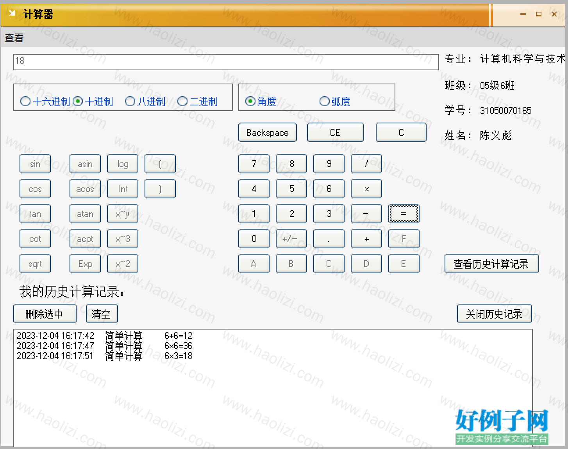This screenshot has width=568, height=449.
Task: Click the sin function button
Action: [35, 164]
